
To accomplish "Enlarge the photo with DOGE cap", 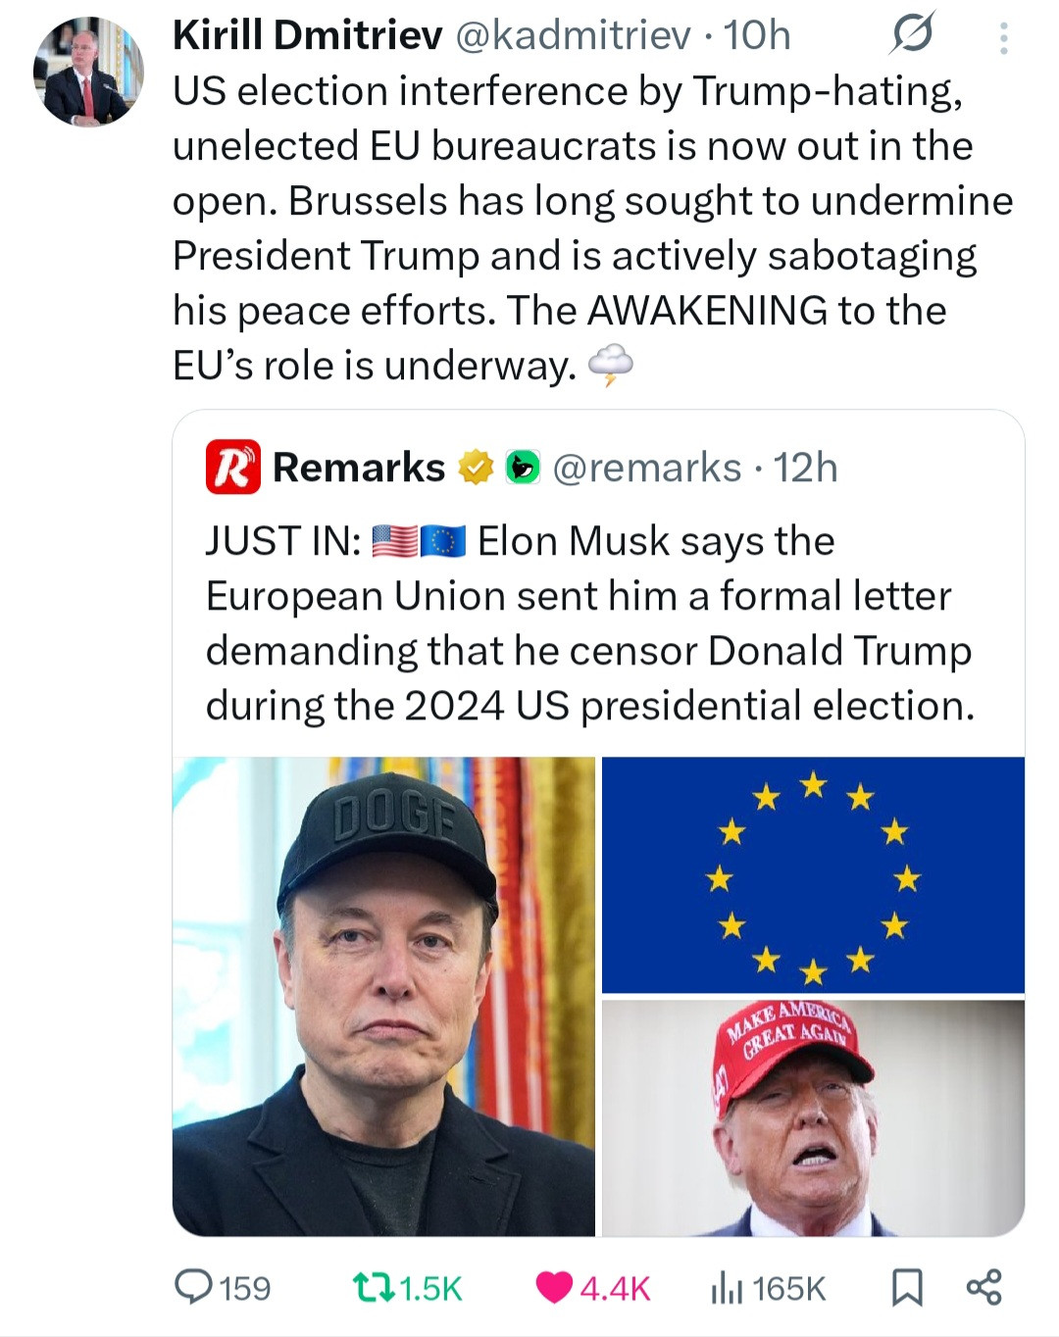I will tap(383, 996).
